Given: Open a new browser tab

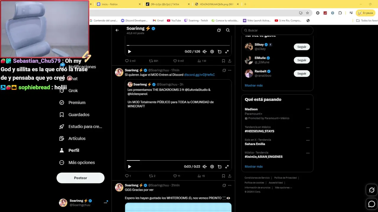Looking at the screenshot, I should 245,4.
